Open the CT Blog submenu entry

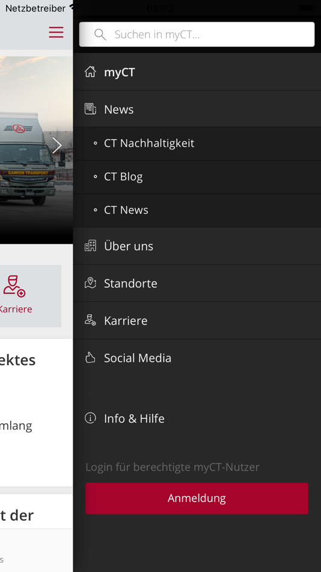coord(197,177)
